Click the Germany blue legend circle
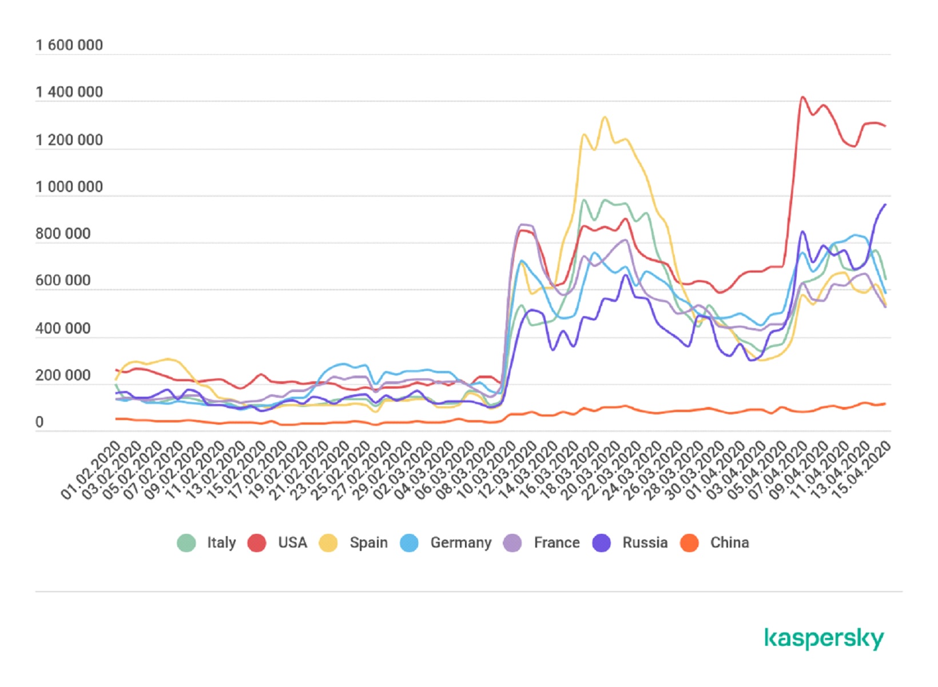The image size is (938, 687). coord(410,543)
